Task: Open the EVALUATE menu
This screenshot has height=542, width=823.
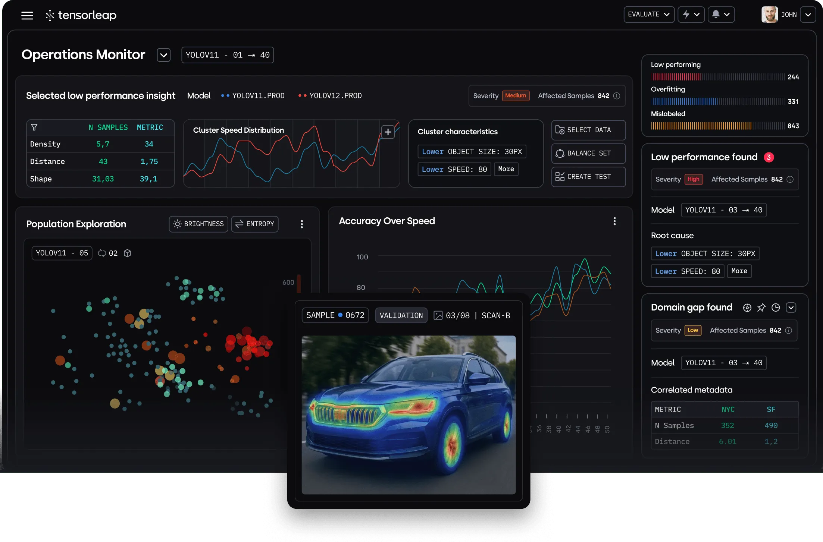Action: (x=649, y=14)
